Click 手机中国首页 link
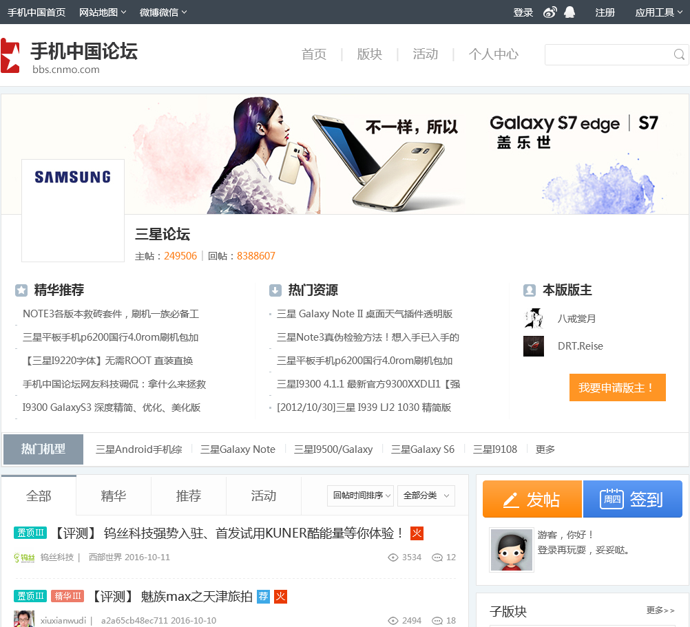Screen dimensions: 690x627 (36, 12)
